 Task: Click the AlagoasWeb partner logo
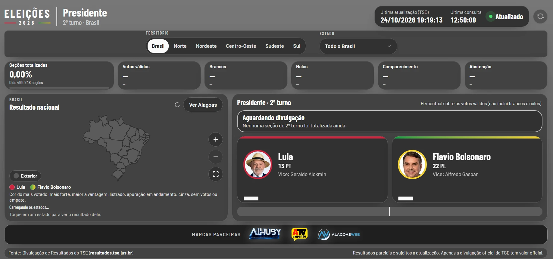(339, 234)
